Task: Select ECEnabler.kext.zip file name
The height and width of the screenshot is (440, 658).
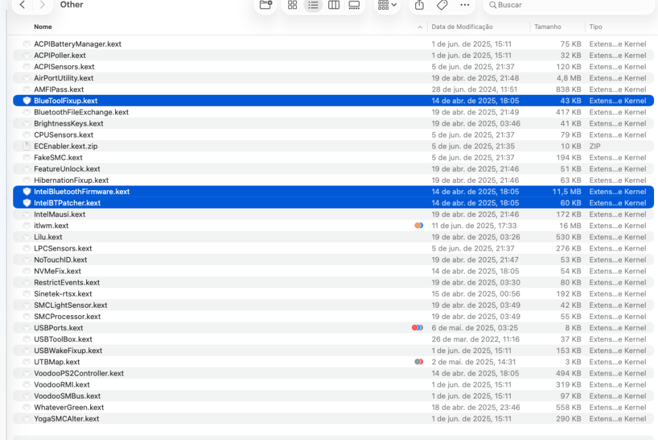Action: point(65,146)
